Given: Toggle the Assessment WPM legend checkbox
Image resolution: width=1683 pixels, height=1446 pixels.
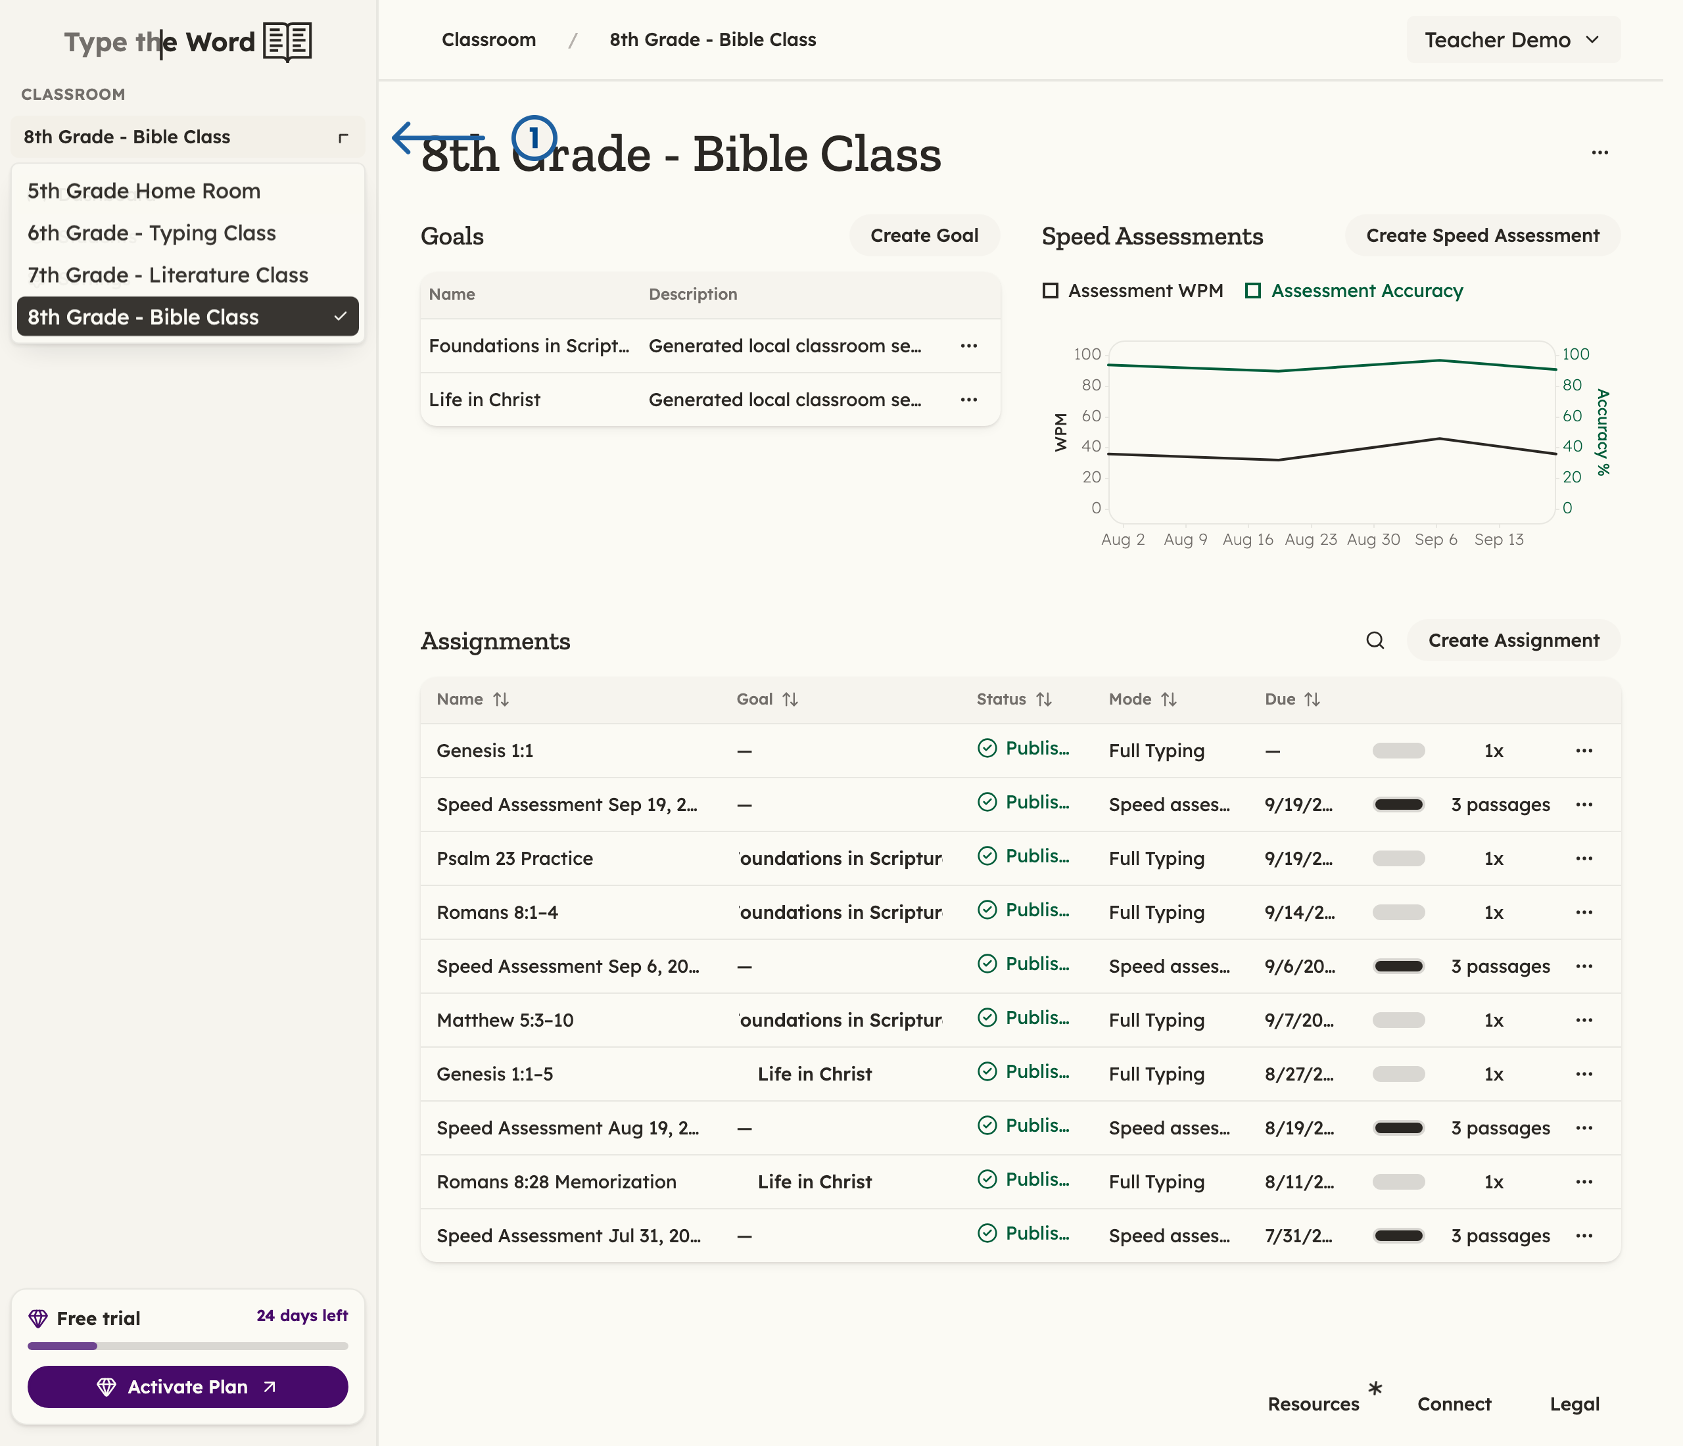Looking at the screenshot, I should [1051, 291].
